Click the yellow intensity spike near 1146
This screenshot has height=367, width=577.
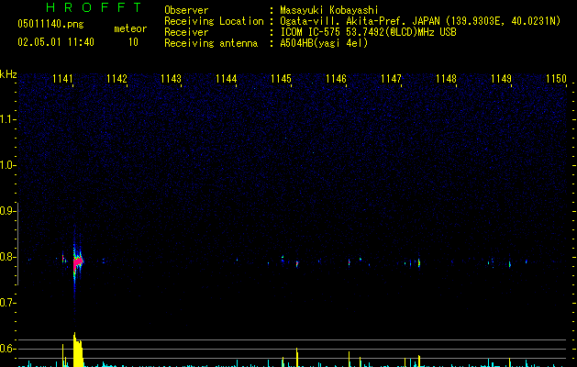coord(349,359)
